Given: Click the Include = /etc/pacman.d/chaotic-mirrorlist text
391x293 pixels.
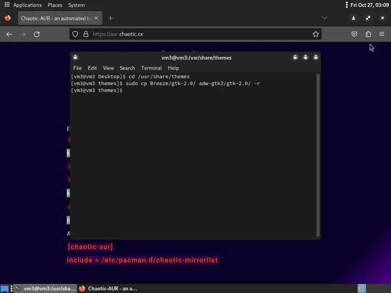Looking at the screenshot, I should 142,260.
